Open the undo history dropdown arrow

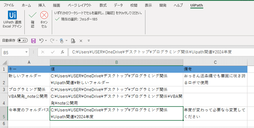pyautogui.click(x=46, y=41)
